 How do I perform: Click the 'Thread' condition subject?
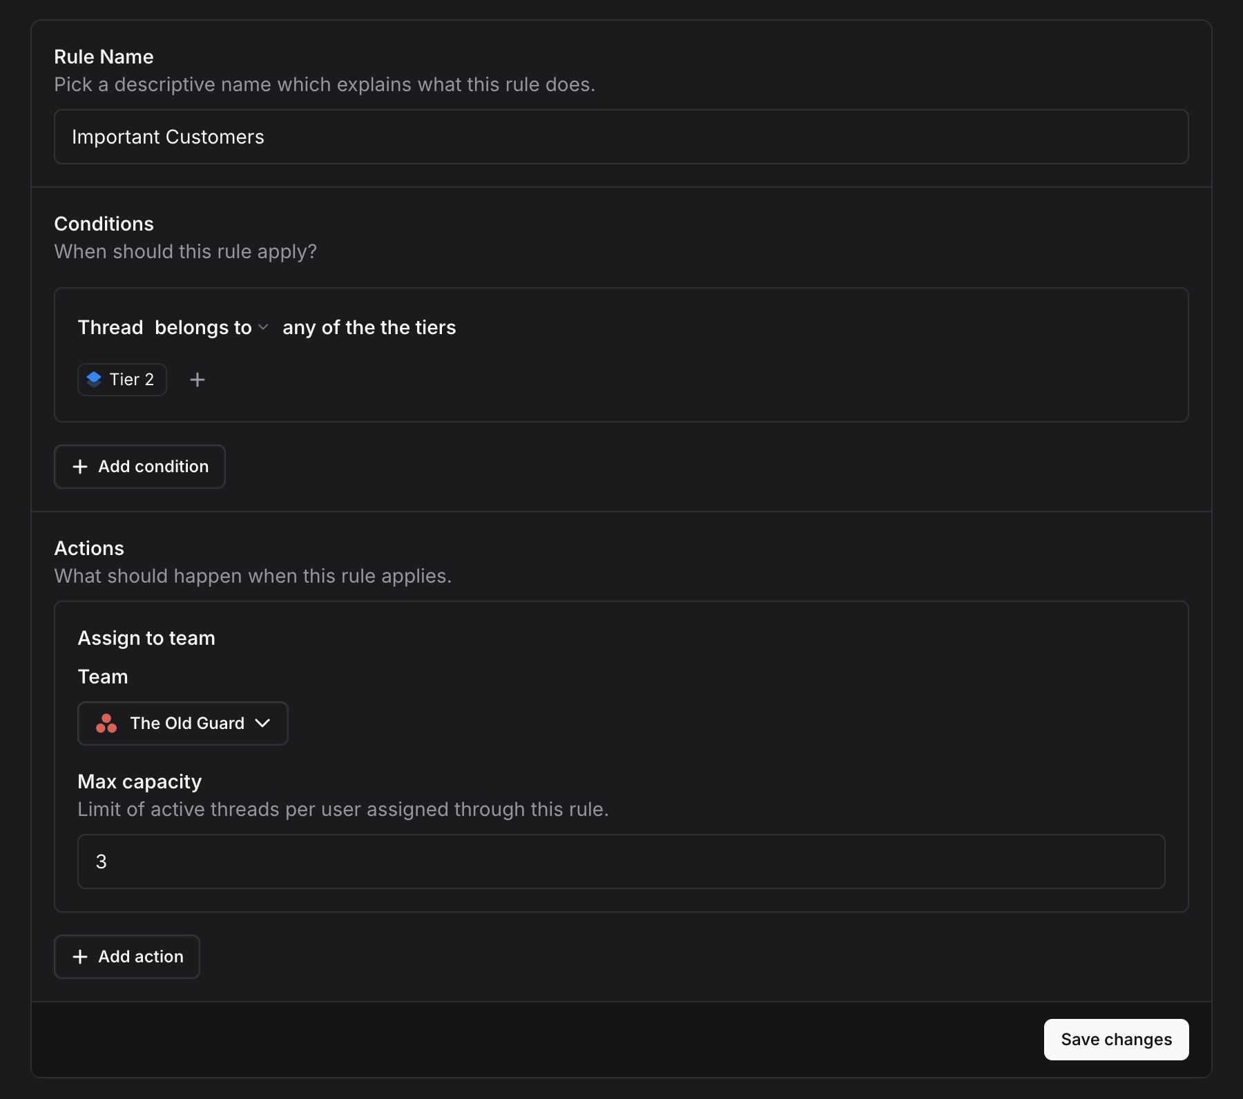(x=110, y=327)
